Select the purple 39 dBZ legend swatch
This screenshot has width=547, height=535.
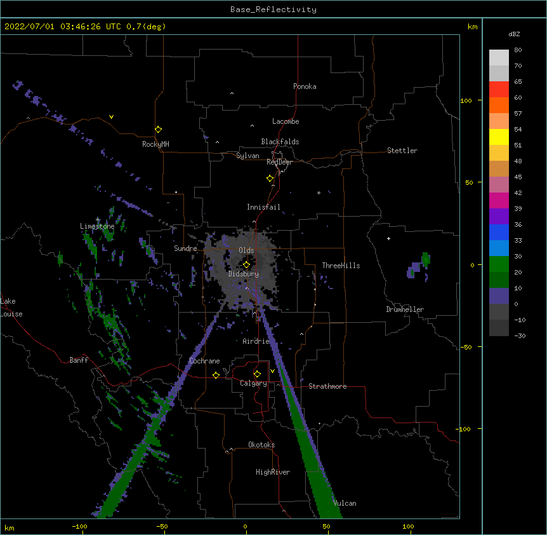click(x=499, y=216)
